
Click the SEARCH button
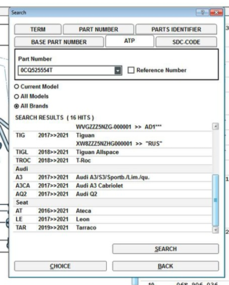(x=166, y=249)
